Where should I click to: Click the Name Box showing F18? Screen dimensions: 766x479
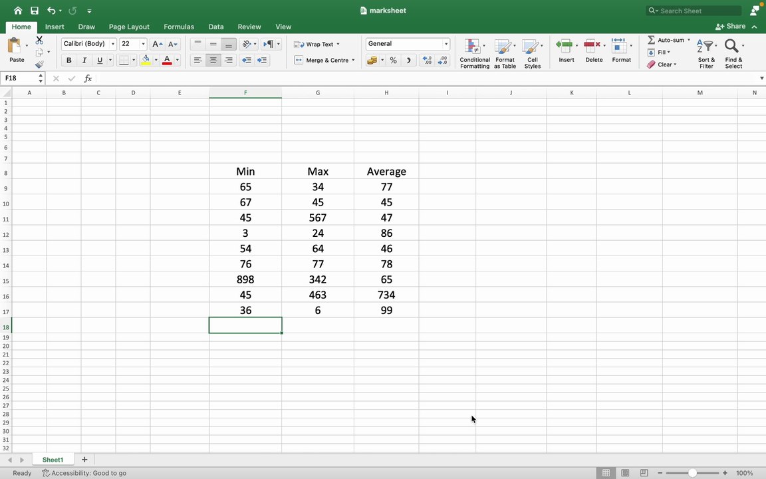[19, 79]
